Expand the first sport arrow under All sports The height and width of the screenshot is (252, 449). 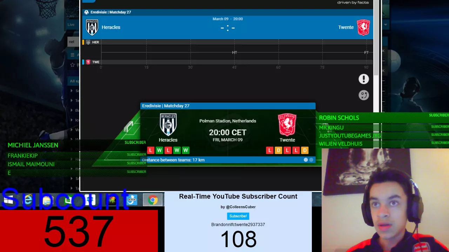coord(72,91)
